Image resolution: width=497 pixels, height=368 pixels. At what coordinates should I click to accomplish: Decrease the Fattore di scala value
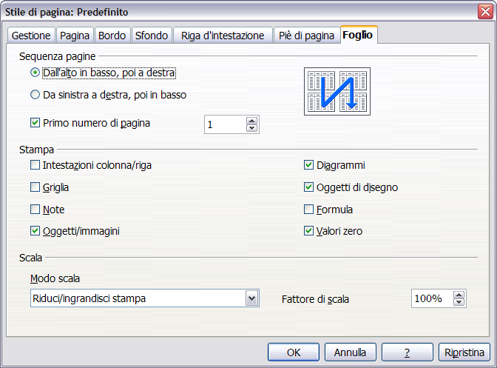459,302
